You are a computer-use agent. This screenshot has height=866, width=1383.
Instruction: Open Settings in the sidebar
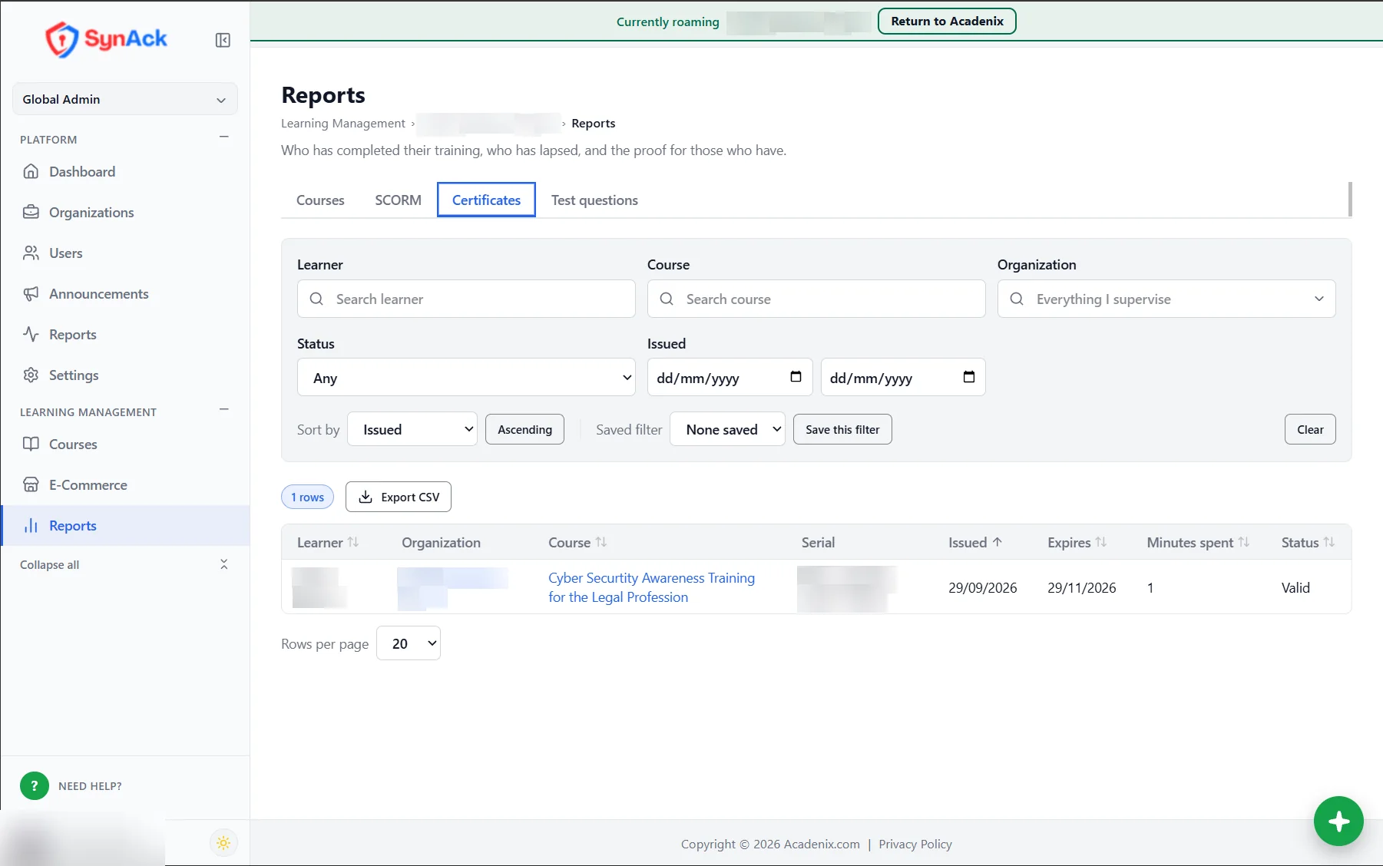125,375
